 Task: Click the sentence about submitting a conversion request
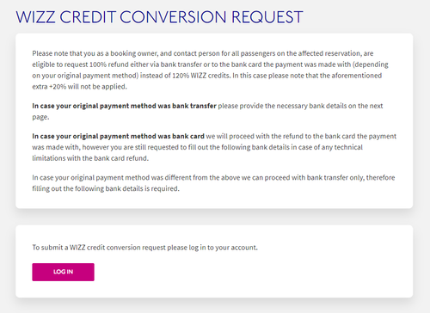[x=144, y=248]
